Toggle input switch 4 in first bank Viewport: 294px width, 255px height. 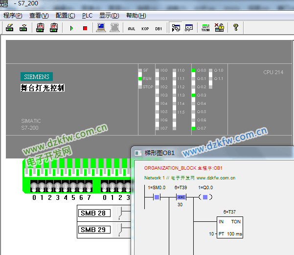tap(66, 186)
